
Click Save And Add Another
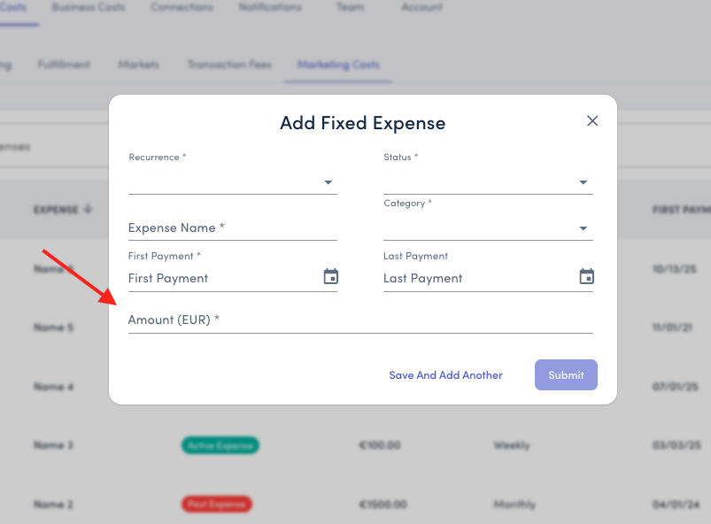pyautogui.click(x=445, y=375)
